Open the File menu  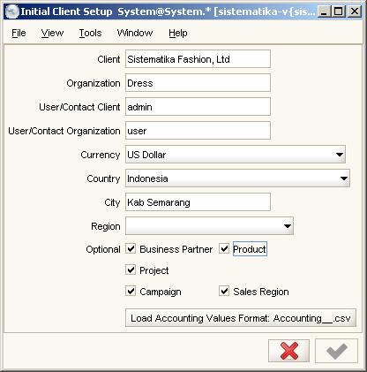[19, 33]
